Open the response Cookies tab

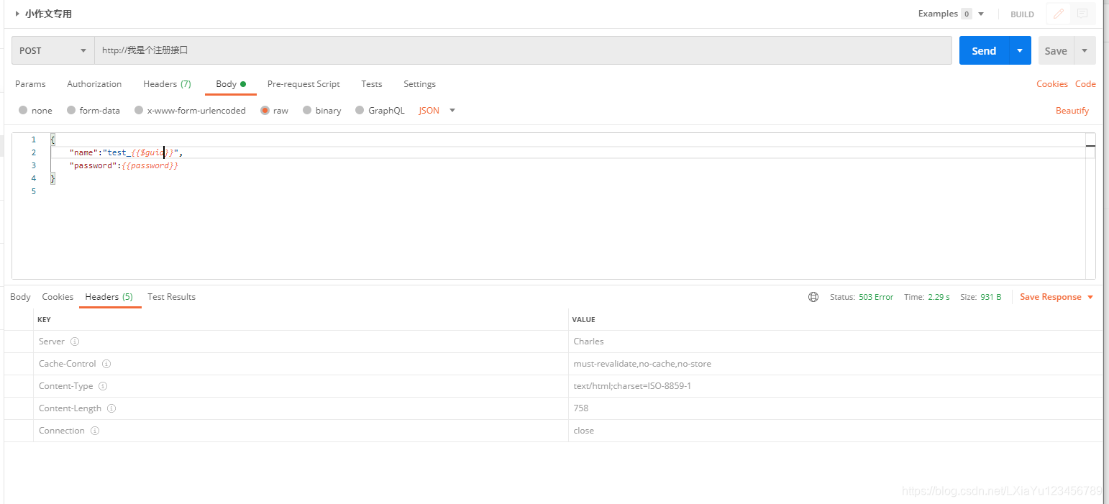pos(58,297)
